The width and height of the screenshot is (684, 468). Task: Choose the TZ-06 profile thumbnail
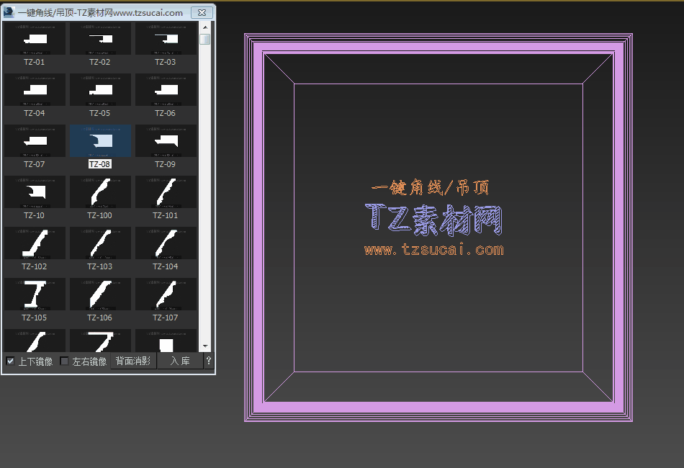(166, 90)
